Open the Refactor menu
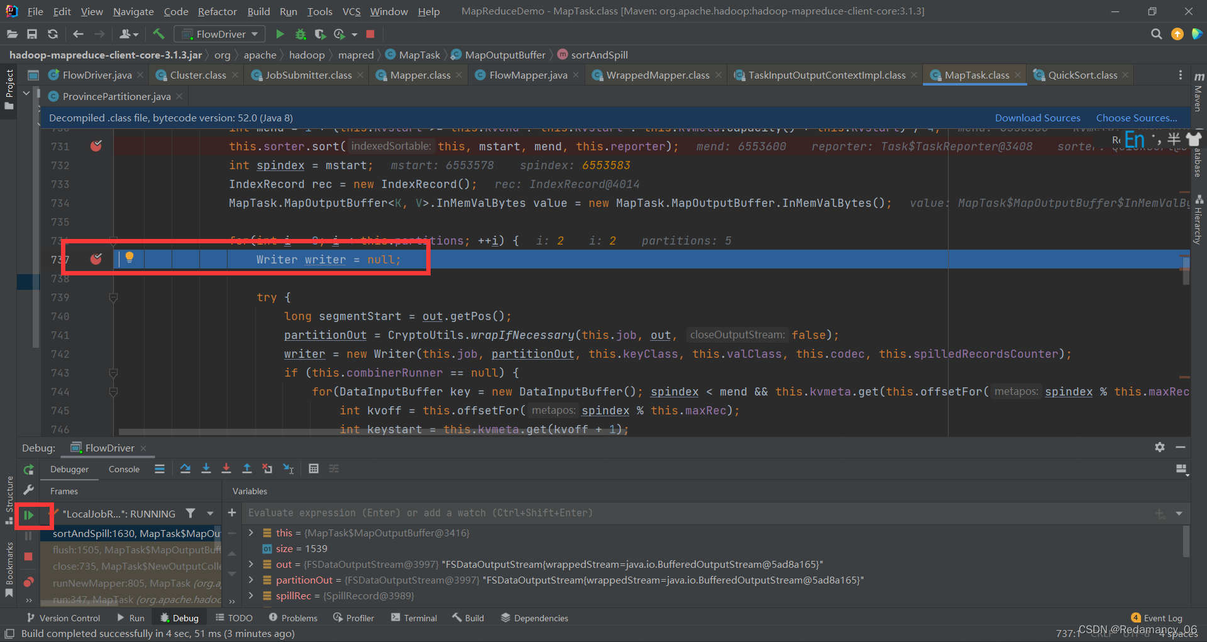 click(217, 11)
